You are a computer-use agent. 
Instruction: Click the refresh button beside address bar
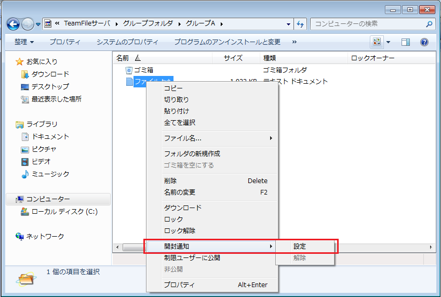300,24
